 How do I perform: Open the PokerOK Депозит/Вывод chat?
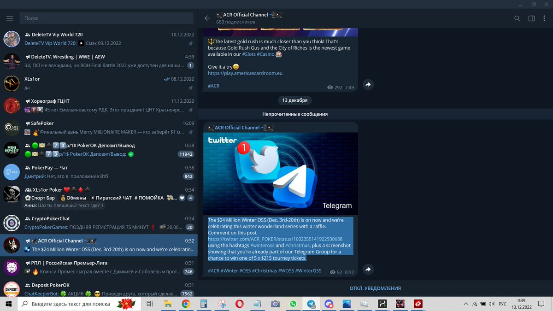point(99,150)
